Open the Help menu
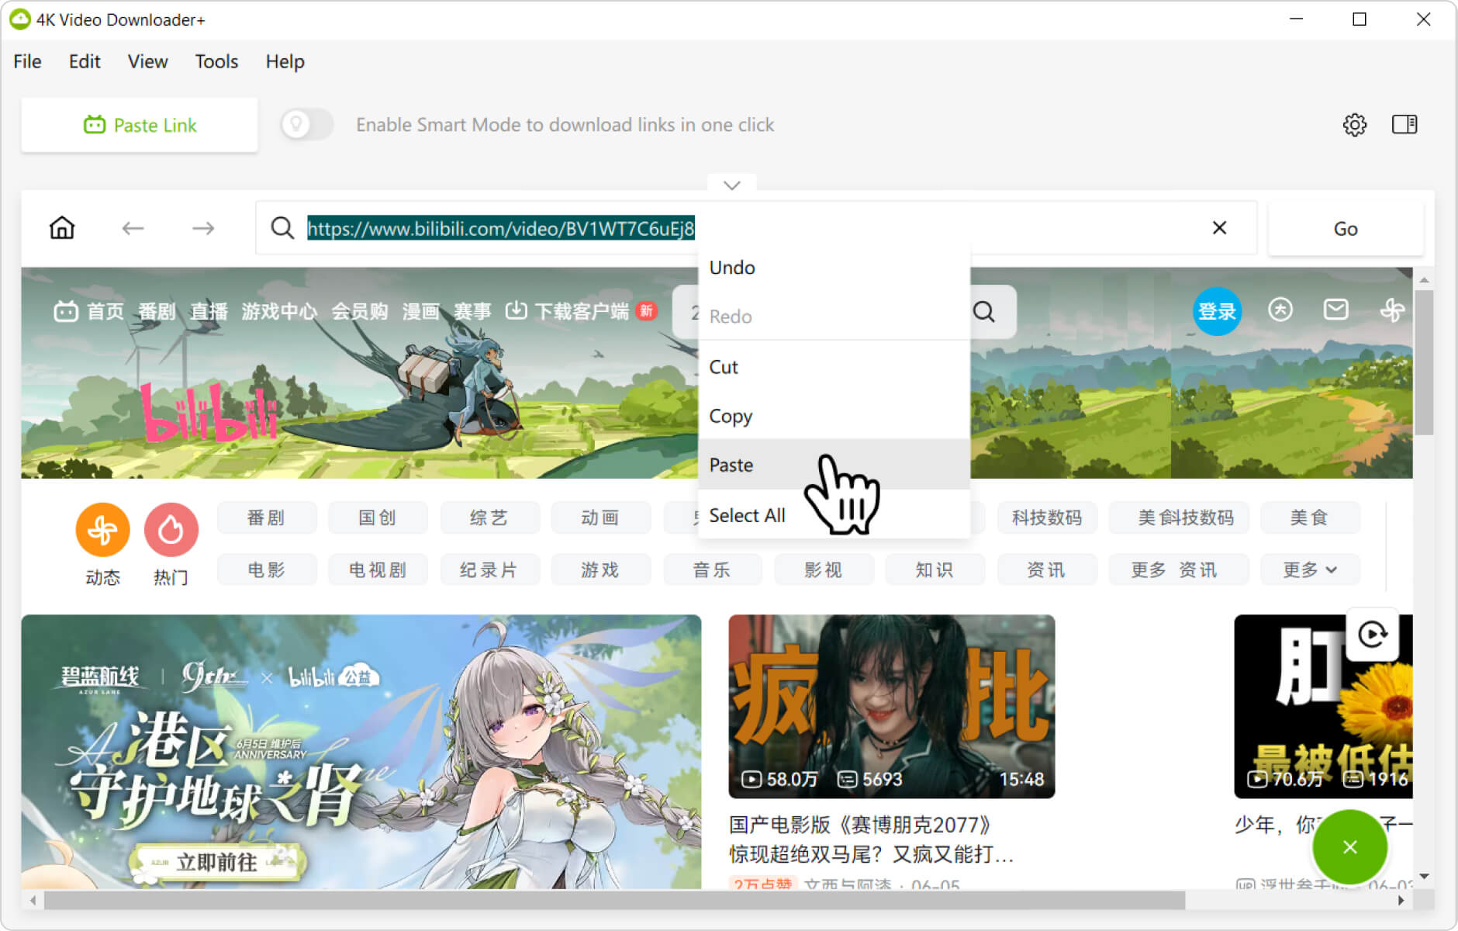 tap(285, 61)
